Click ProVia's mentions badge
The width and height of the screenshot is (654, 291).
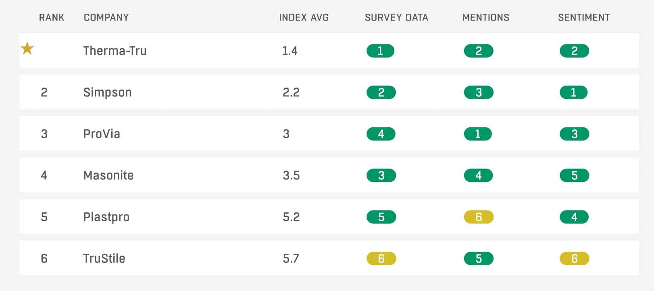[x=478, y=134]
